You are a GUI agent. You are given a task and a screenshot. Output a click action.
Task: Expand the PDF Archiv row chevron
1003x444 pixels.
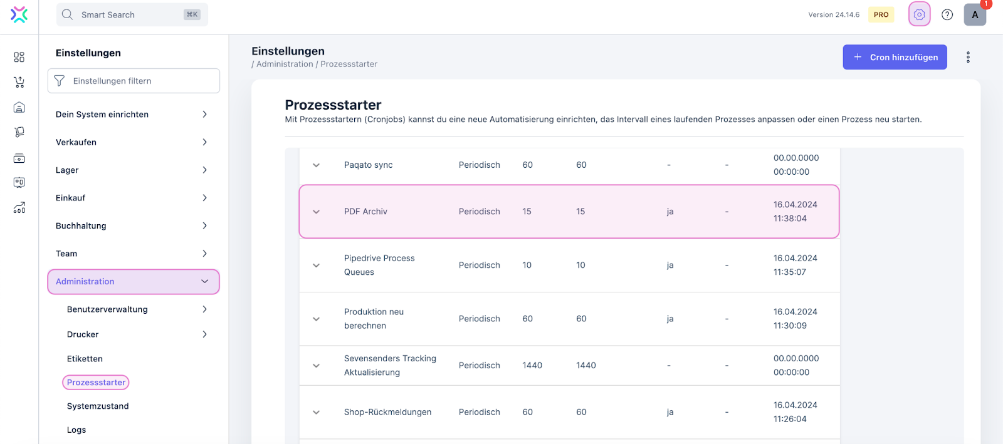tap(317, 212)
